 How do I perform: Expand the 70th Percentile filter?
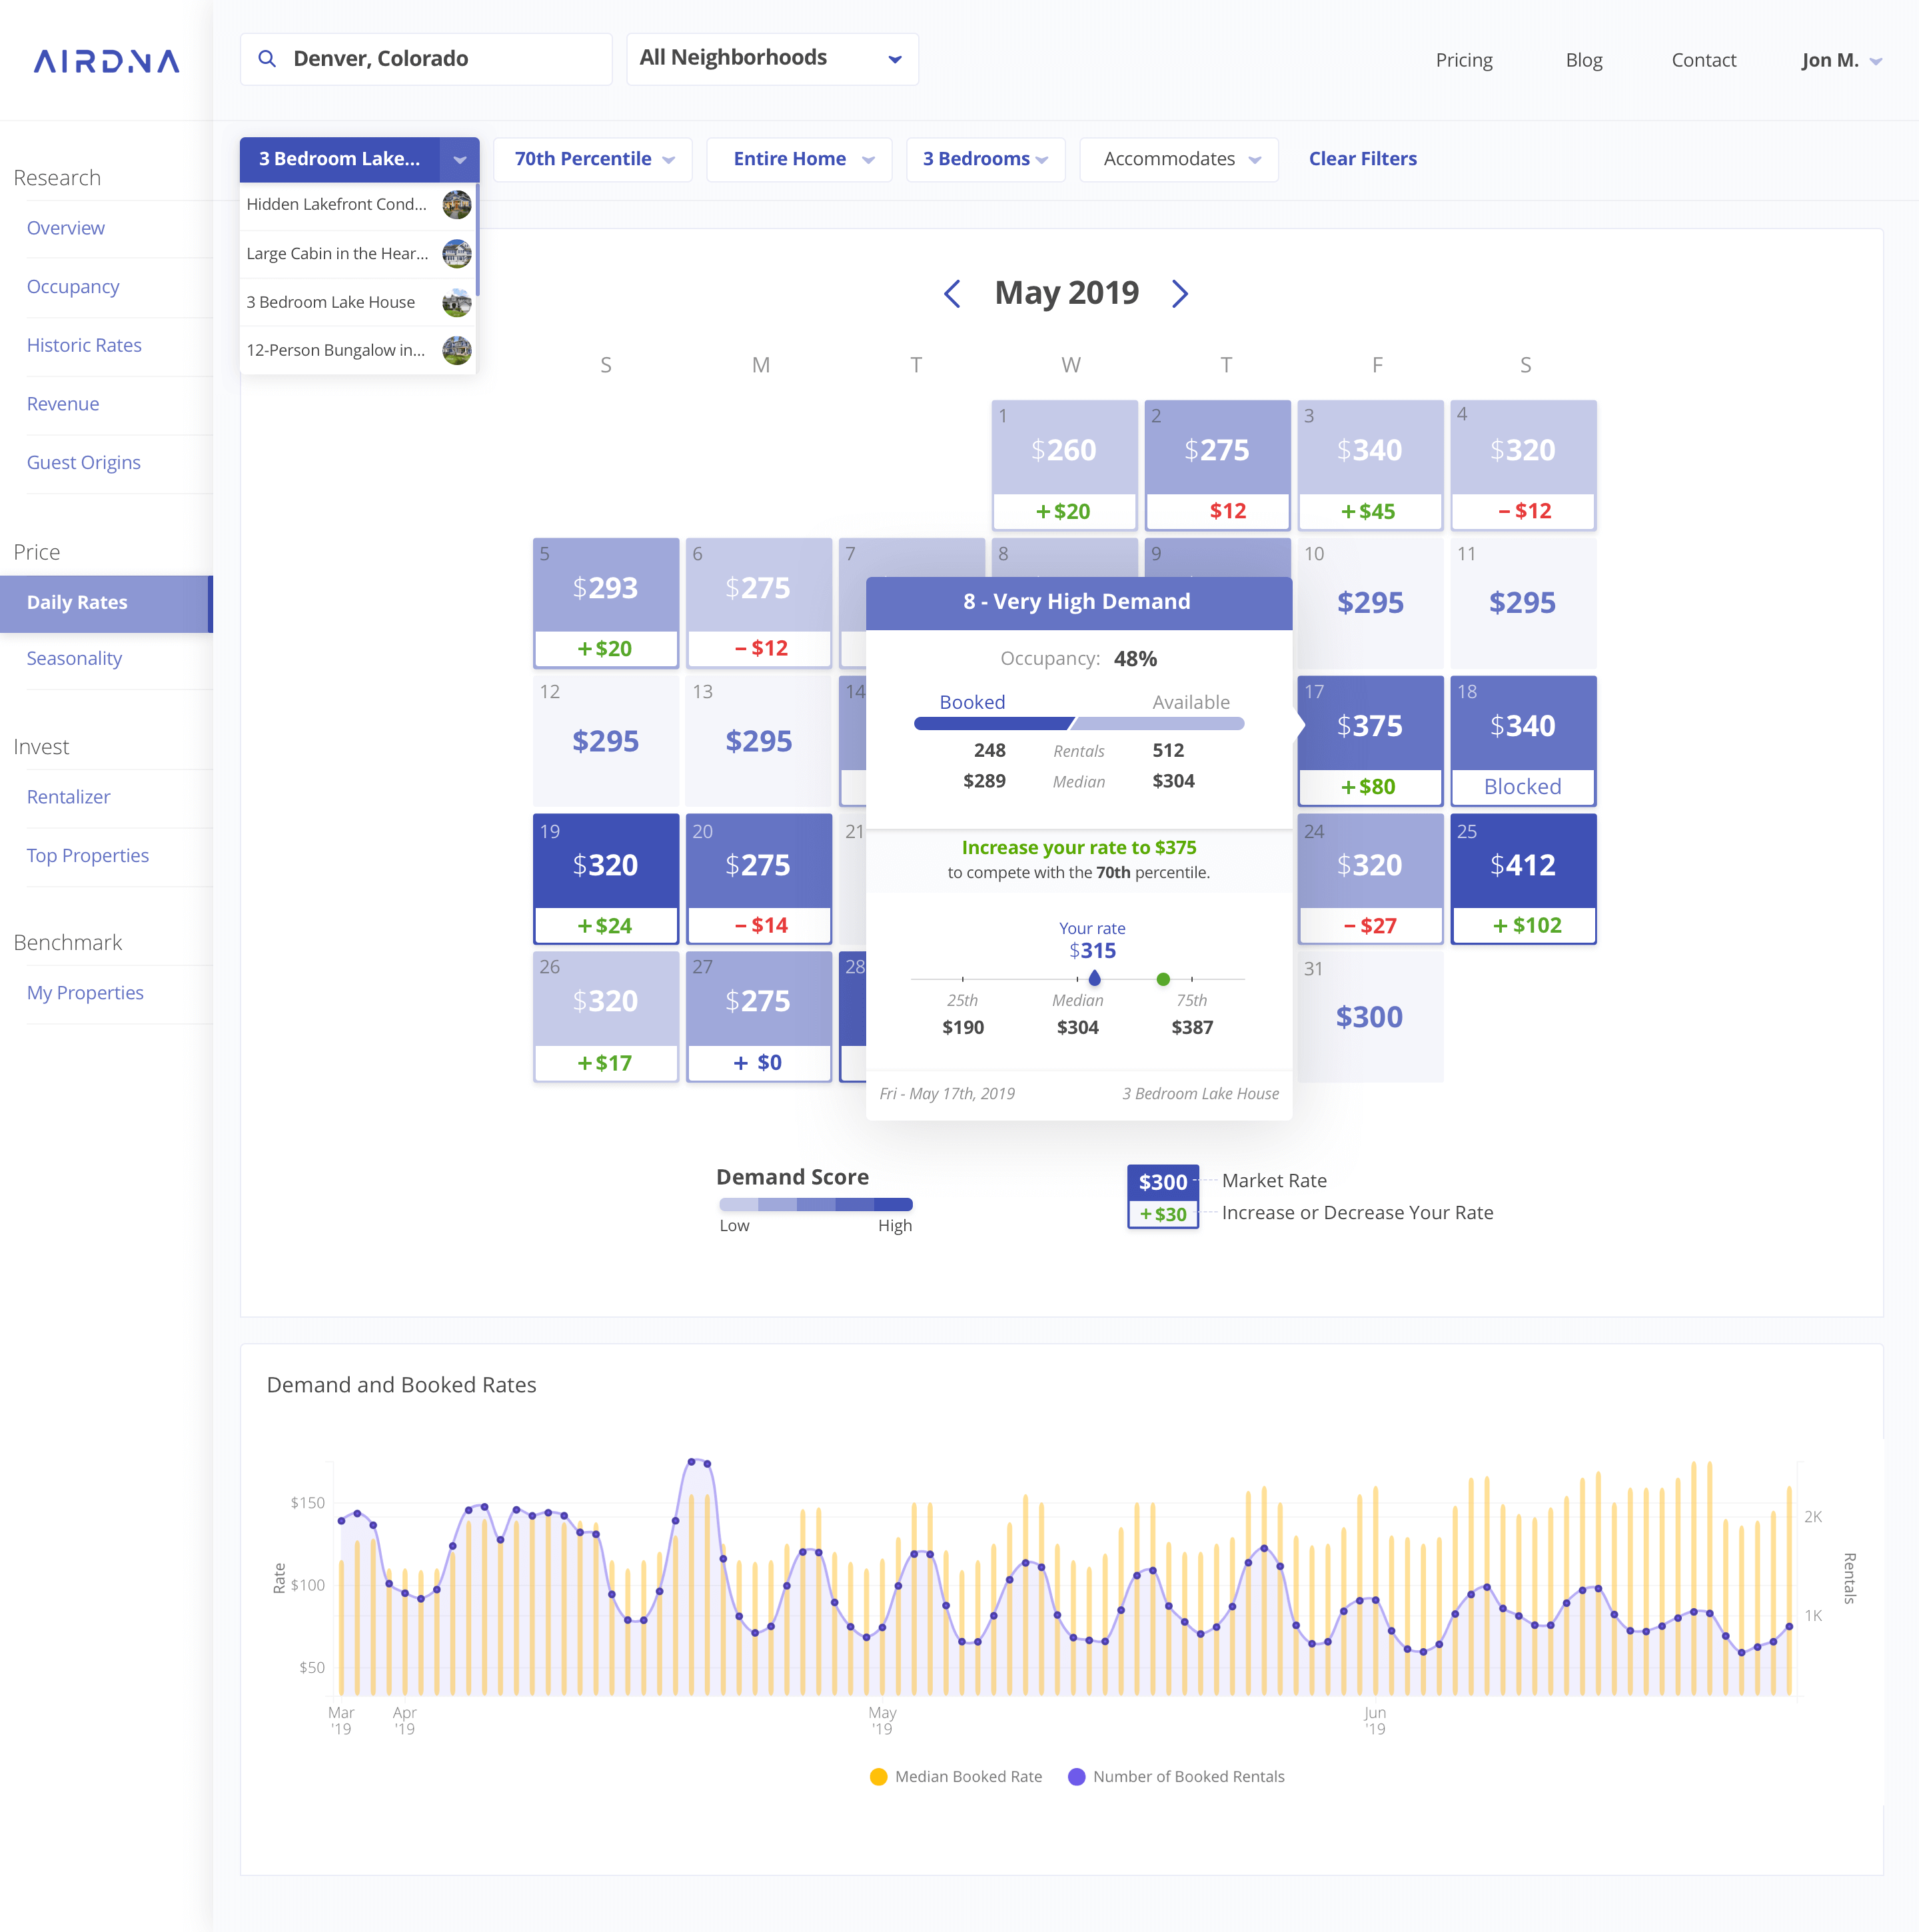(592, 159)
